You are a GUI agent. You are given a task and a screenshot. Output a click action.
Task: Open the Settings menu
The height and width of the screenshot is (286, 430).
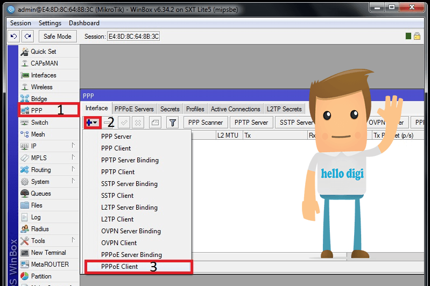(x=50, y=23)
